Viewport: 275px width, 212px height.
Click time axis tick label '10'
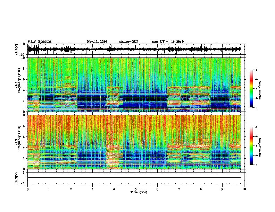[x=244, y=189]
